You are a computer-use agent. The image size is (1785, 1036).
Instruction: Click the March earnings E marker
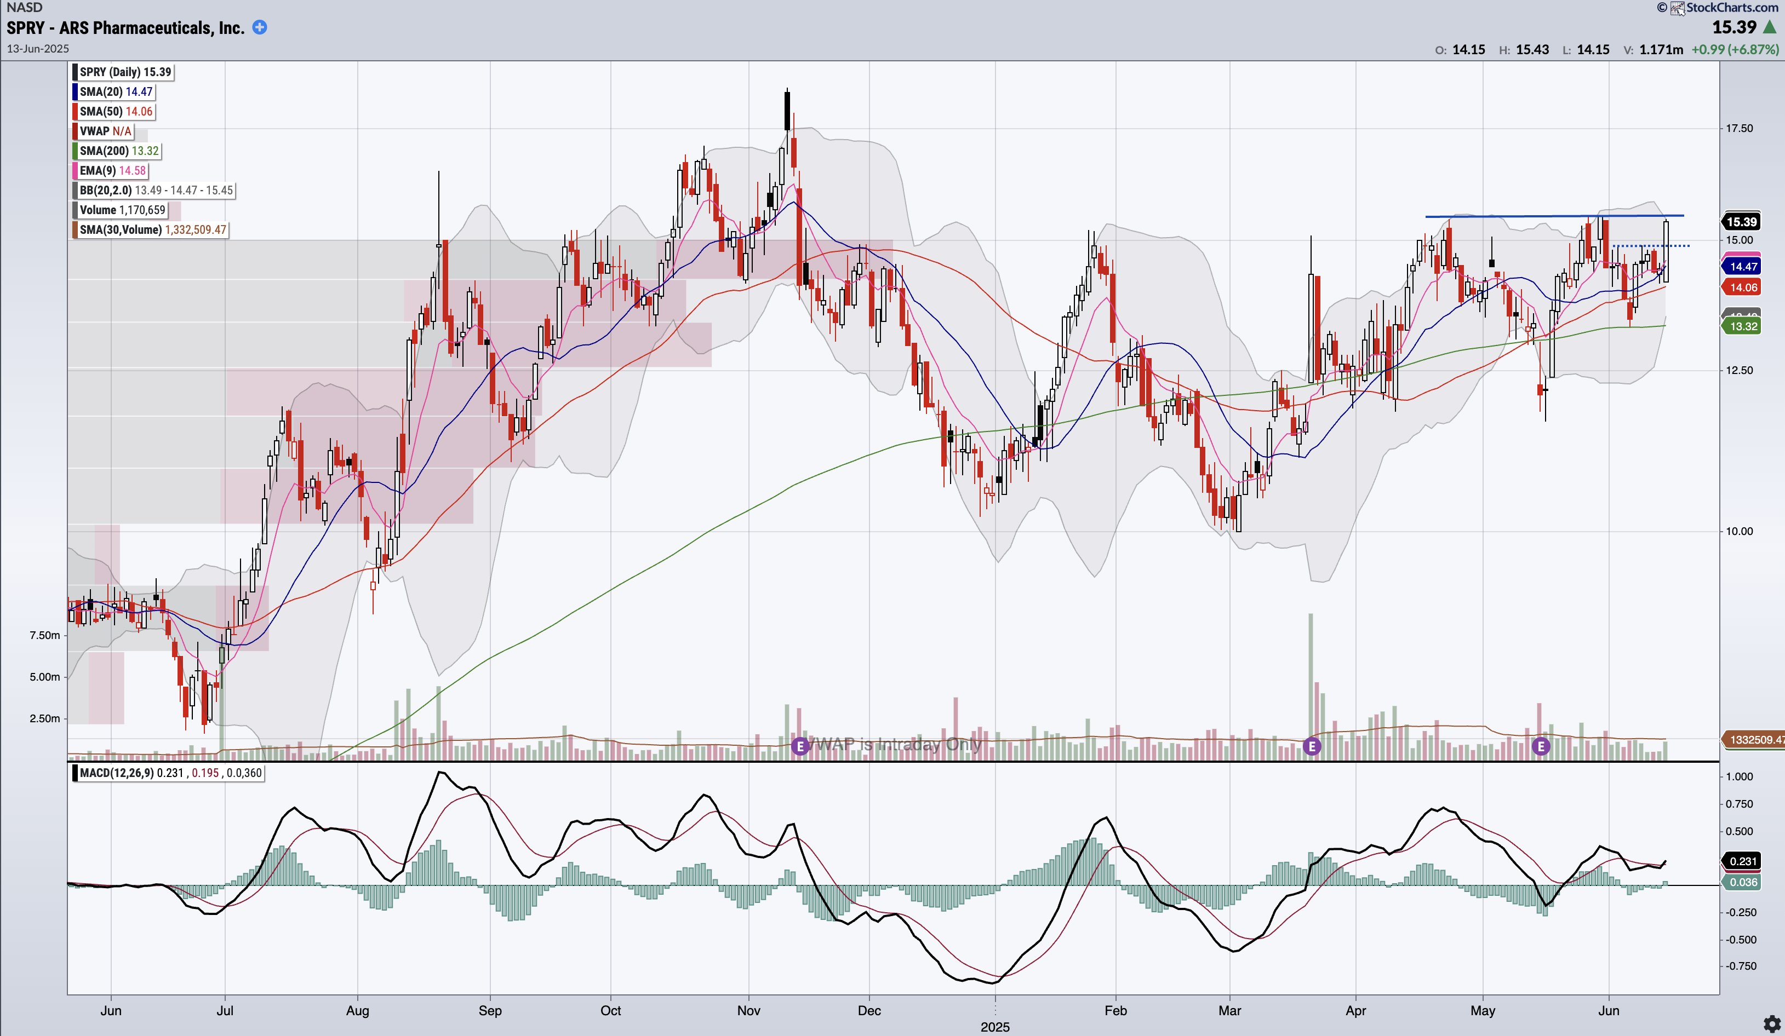click(1312, 746)
